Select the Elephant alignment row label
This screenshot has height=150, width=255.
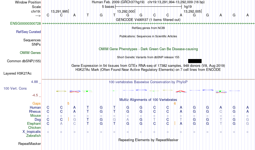click(x=34, y=124)
